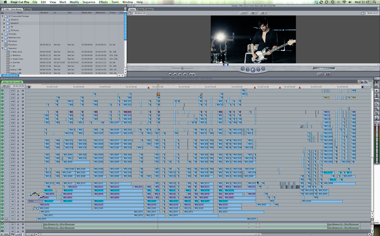Viewport: 380px width, 236px height.
Task: Click the Media Start column header
Action: [87, 13]
